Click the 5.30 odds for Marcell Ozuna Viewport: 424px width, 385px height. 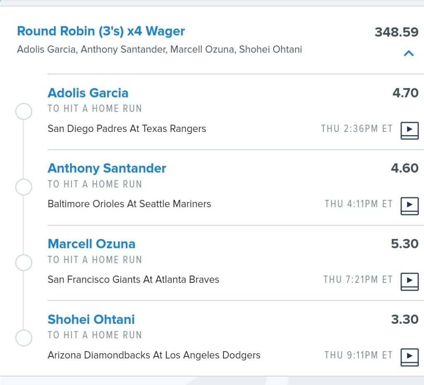[x=405, y=244]
